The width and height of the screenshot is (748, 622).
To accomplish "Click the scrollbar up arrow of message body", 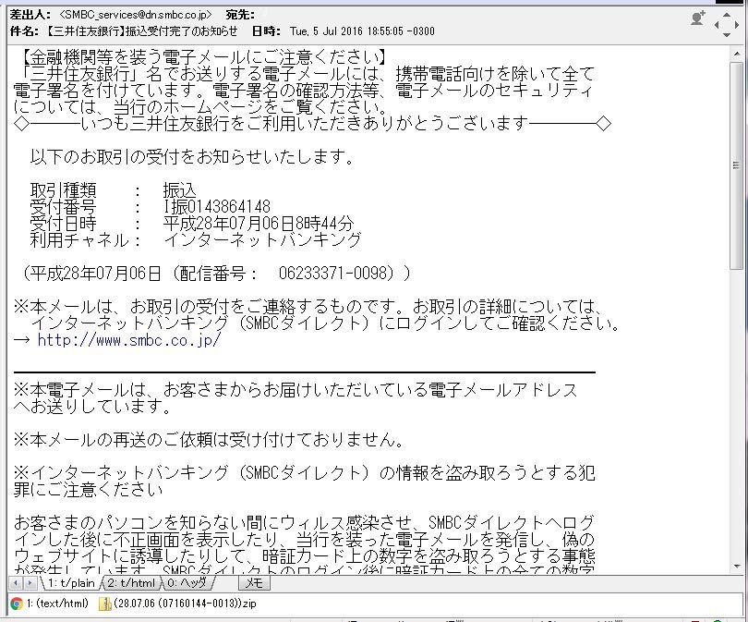I will 737,54.
